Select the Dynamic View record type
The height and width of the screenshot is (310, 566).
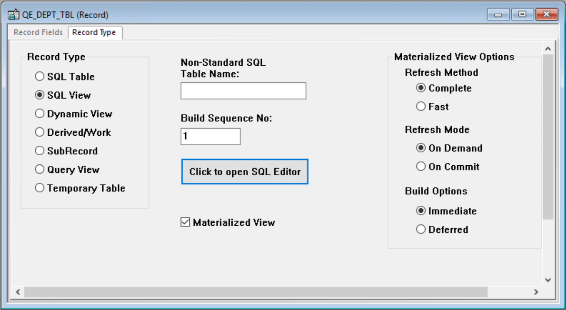(40, 113)
